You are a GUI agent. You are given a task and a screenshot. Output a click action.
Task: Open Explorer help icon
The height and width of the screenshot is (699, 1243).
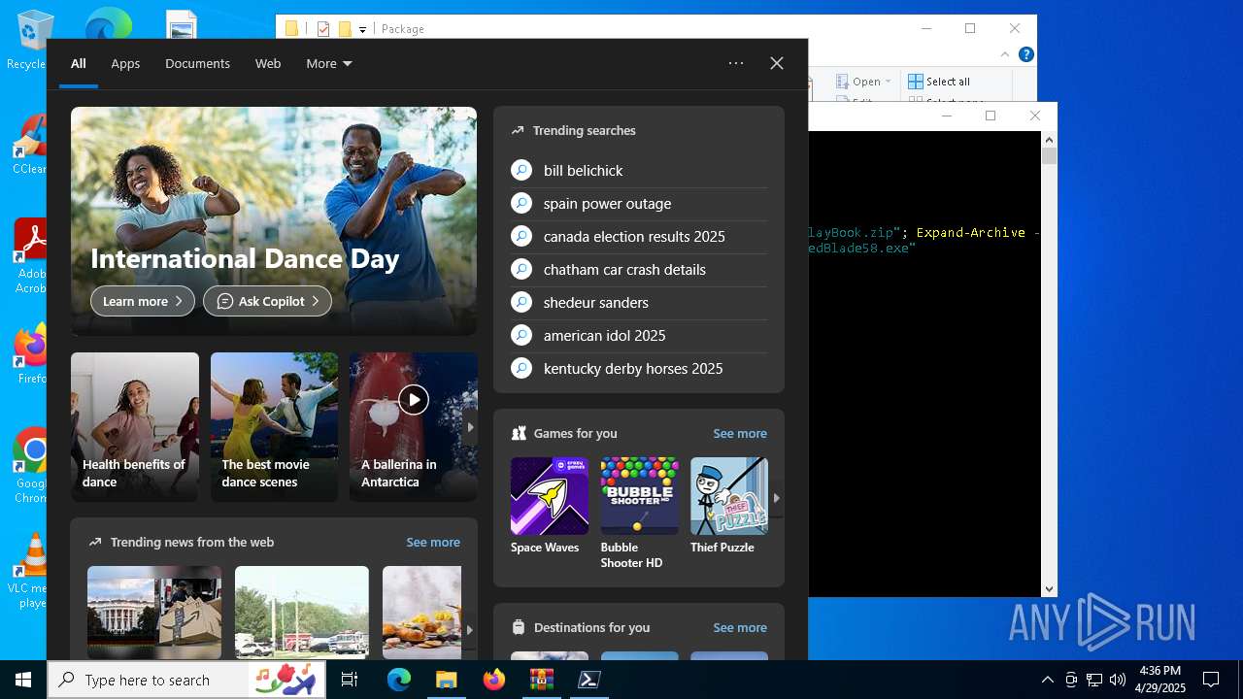click(1025, 55)
